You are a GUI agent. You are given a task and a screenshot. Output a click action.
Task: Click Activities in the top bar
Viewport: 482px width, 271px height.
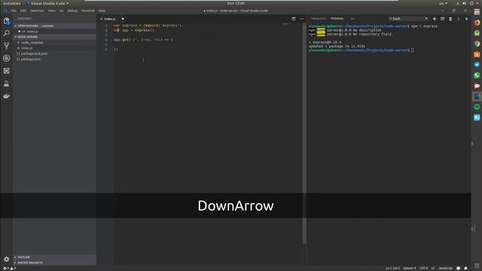coord(12,3)
